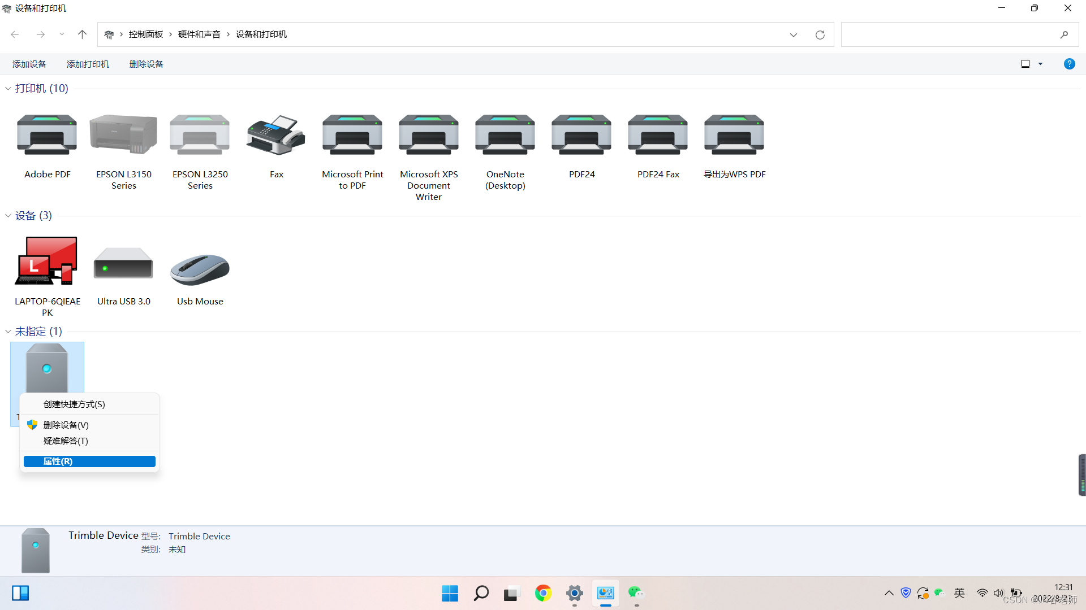Image resolution: width=1086 pixels, height=610 pixels.
Task: Click 疑难解答(T) in the context menu
Action: (x=66, y=441)
